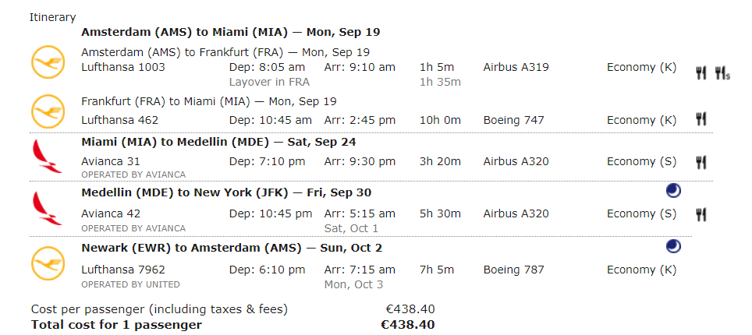Click Lufthansa logo beside flight 1003

click(48, 62)
